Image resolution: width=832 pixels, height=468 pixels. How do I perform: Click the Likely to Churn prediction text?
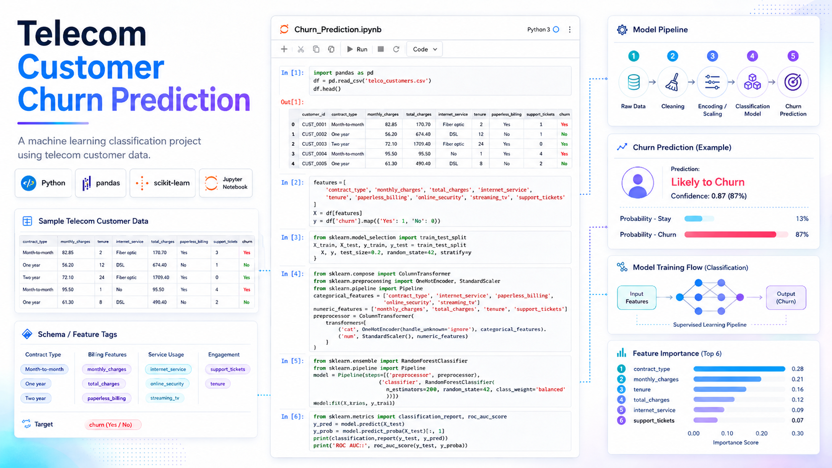point(708,182)
